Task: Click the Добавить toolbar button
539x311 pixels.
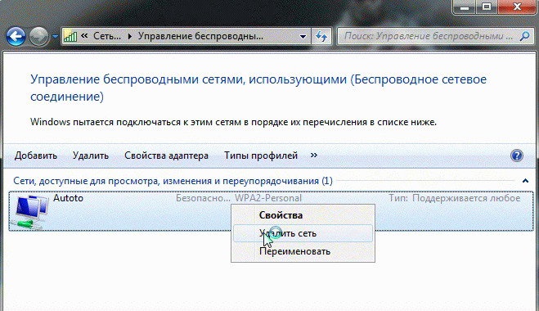Action: pyautogui.click(x=36, y=155)
